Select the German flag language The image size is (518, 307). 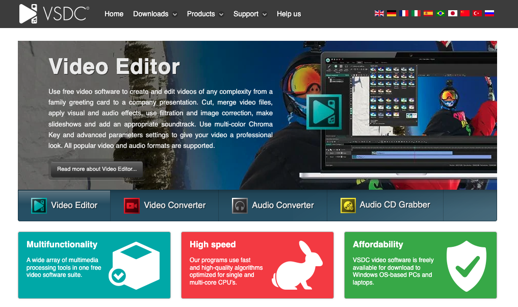(x=392, y=13)
